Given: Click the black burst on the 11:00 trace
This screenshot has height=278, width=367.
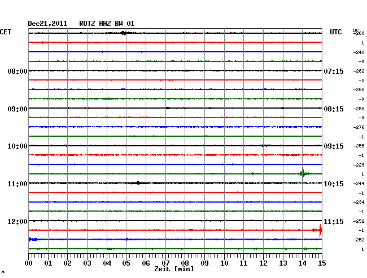Looking at the screenshot, I should 138,183.
